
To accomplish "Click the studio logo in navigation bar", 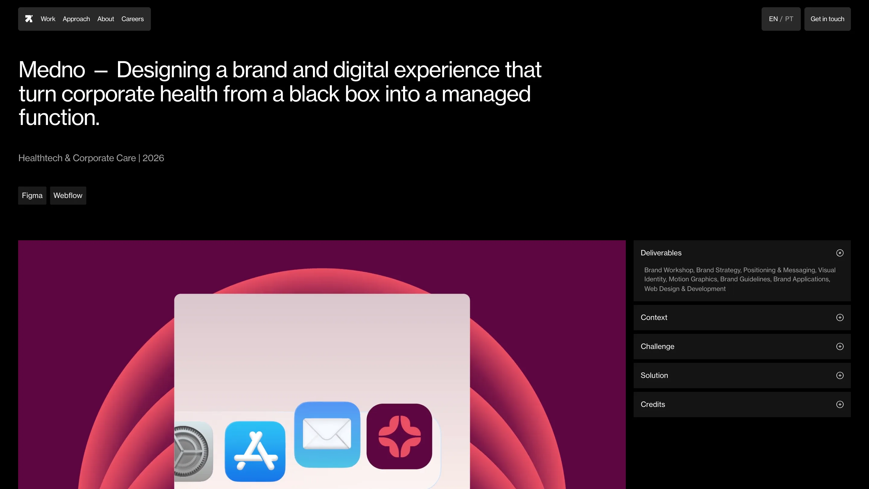I will (x=29, y=19).
